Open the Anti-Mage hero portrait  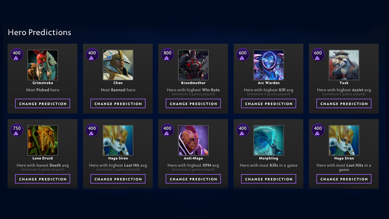pyautogui.click(x=193, y=140)
